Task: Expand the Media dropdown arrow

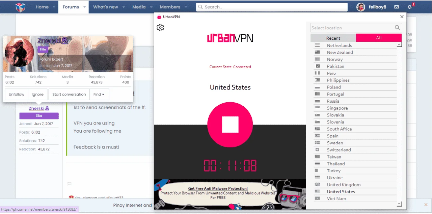Action: coord(151,7)
